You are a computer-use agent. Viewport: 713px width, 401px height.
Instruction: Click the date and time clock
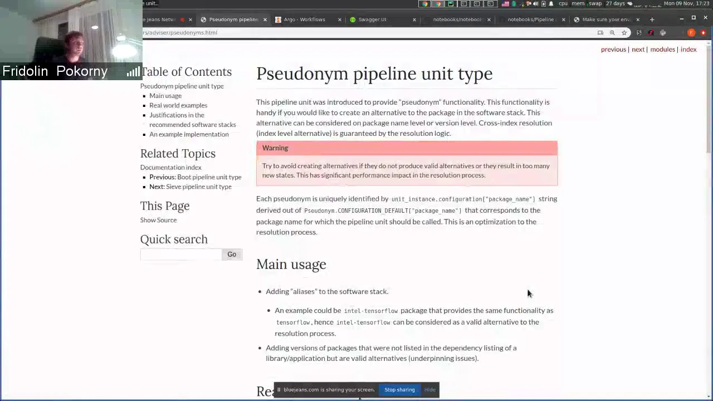[687, 4]
